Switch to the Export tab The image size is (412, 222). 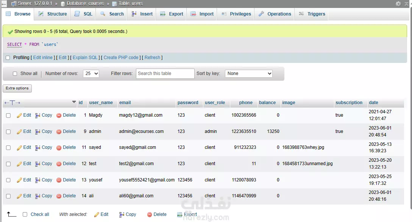pyautogui.click(x=172, y=14)
